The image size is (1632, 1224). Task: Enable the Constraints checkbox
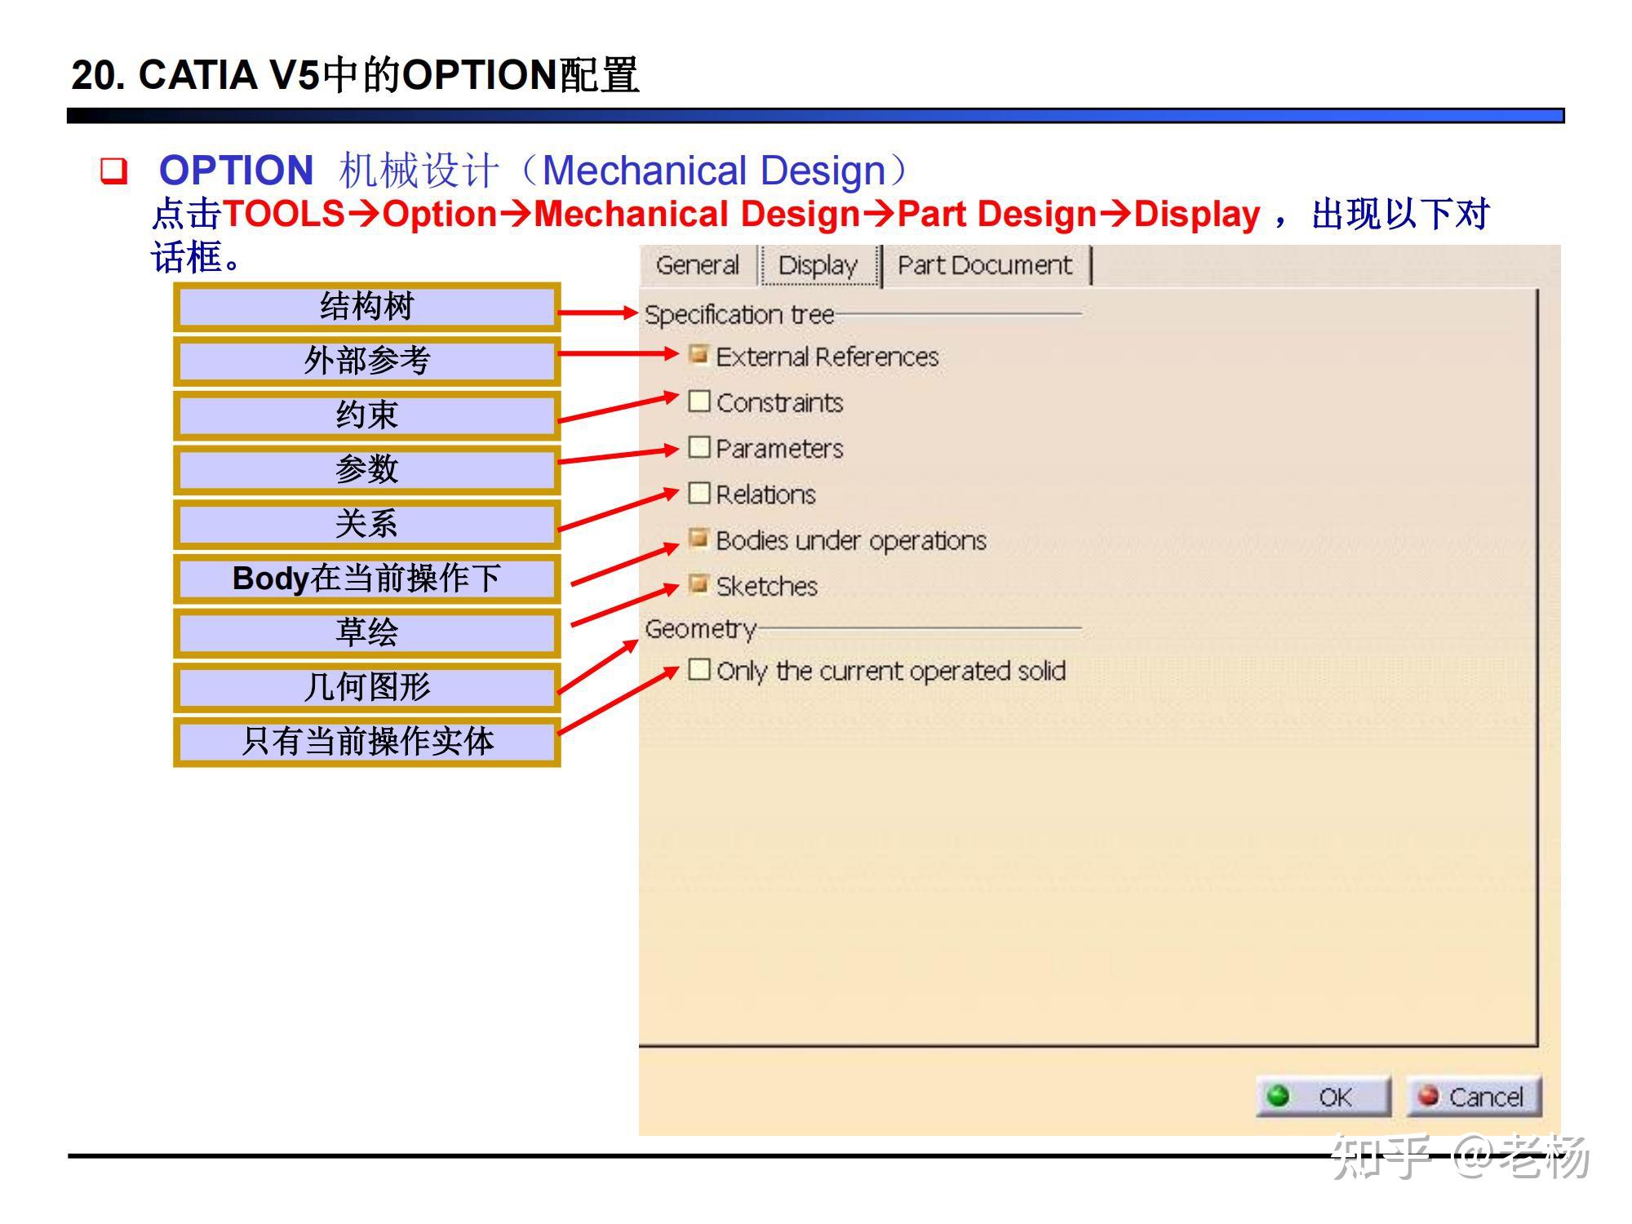click(698, 401)
